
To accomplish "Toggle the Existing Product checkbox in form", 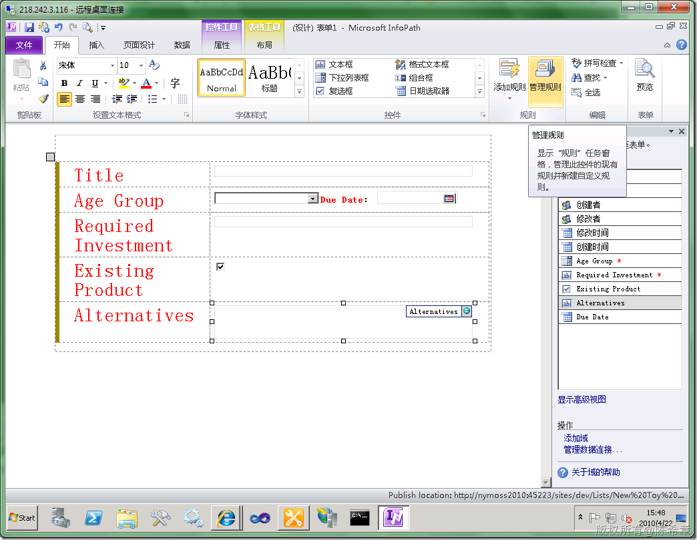I will click(220, 267).
